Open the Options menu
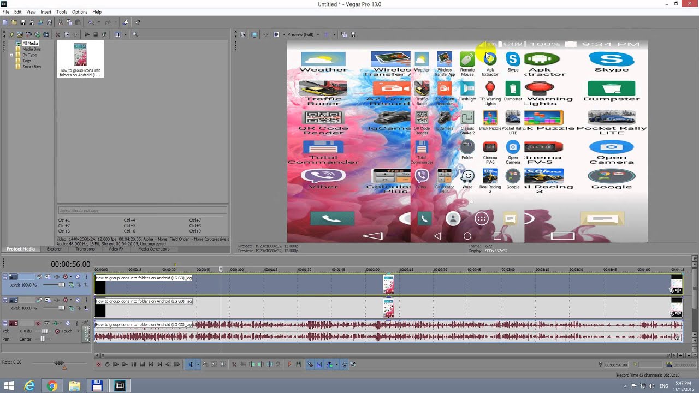 coord(80,11)
